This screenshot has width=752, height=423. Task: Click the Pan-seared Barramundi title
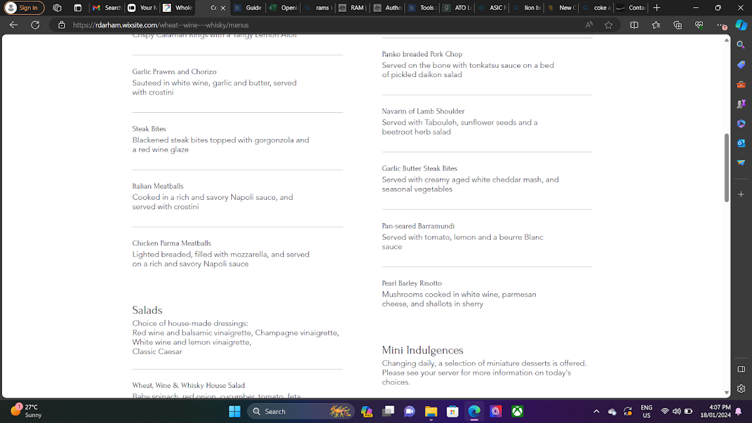click(x=419, y=226)
